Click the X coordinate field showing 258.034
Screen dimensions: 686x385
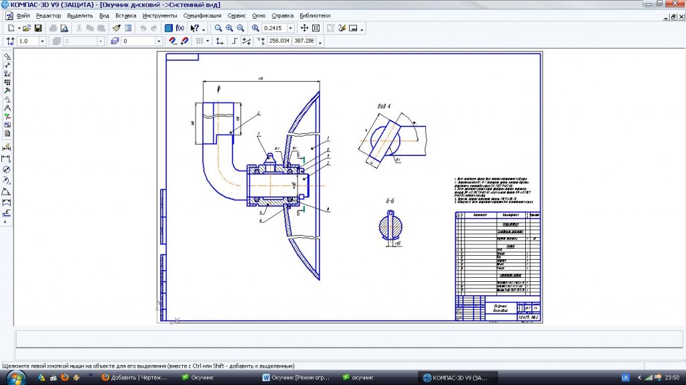279,41
